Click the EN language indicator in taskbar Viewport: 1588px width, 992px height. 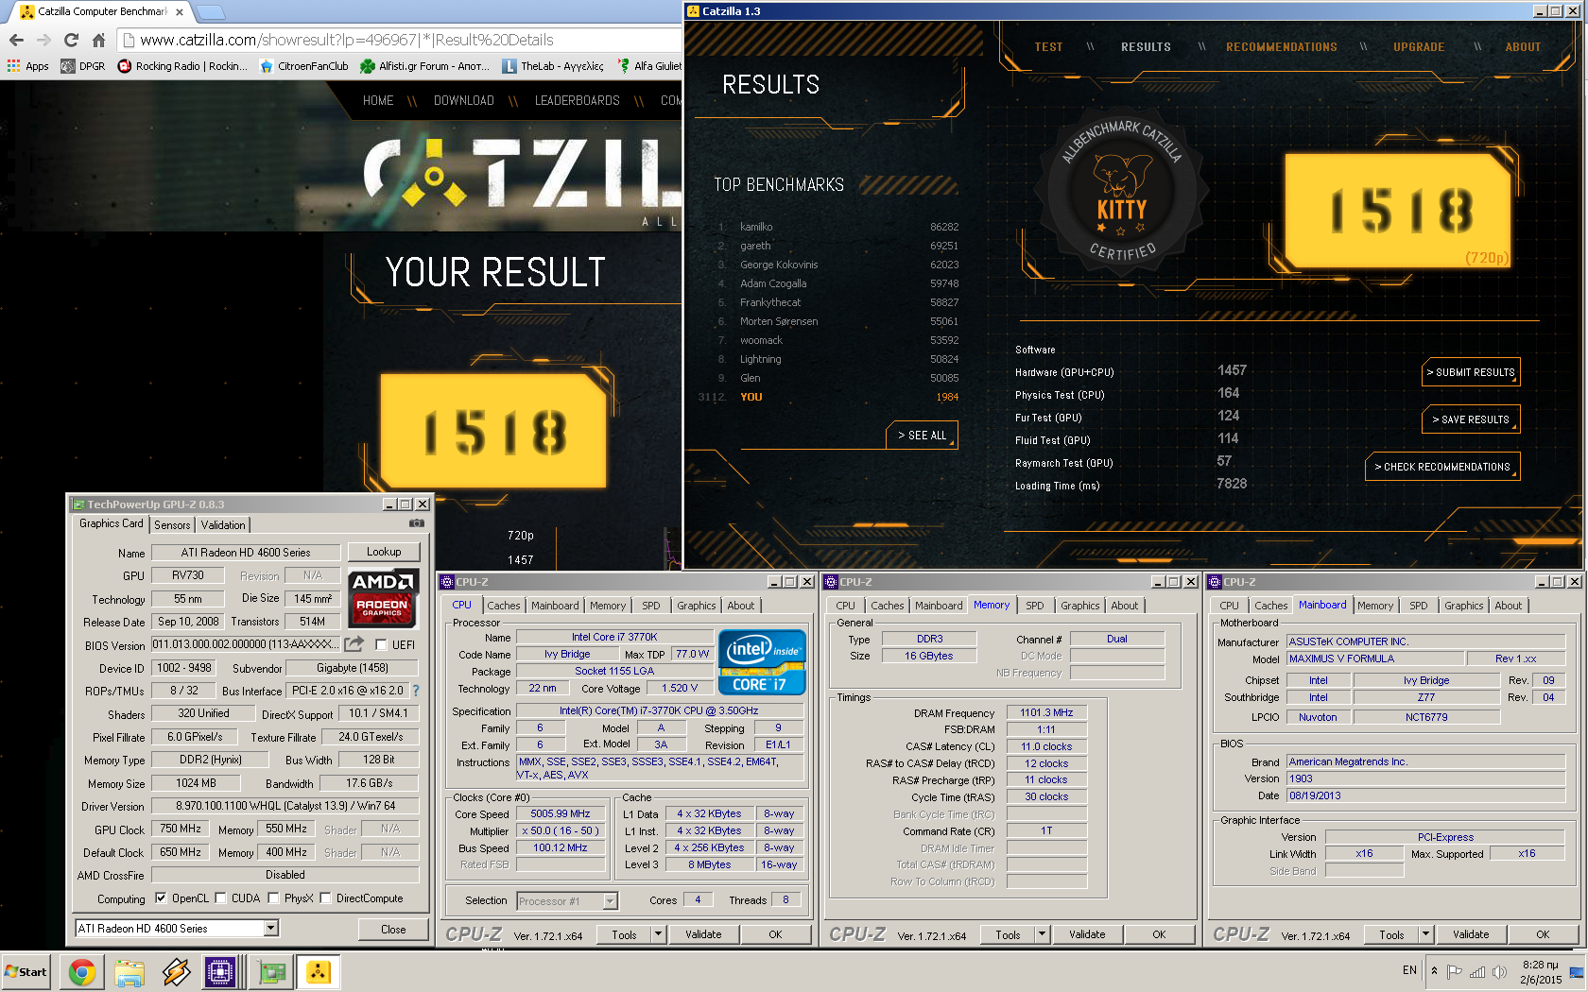(1409, 970)
